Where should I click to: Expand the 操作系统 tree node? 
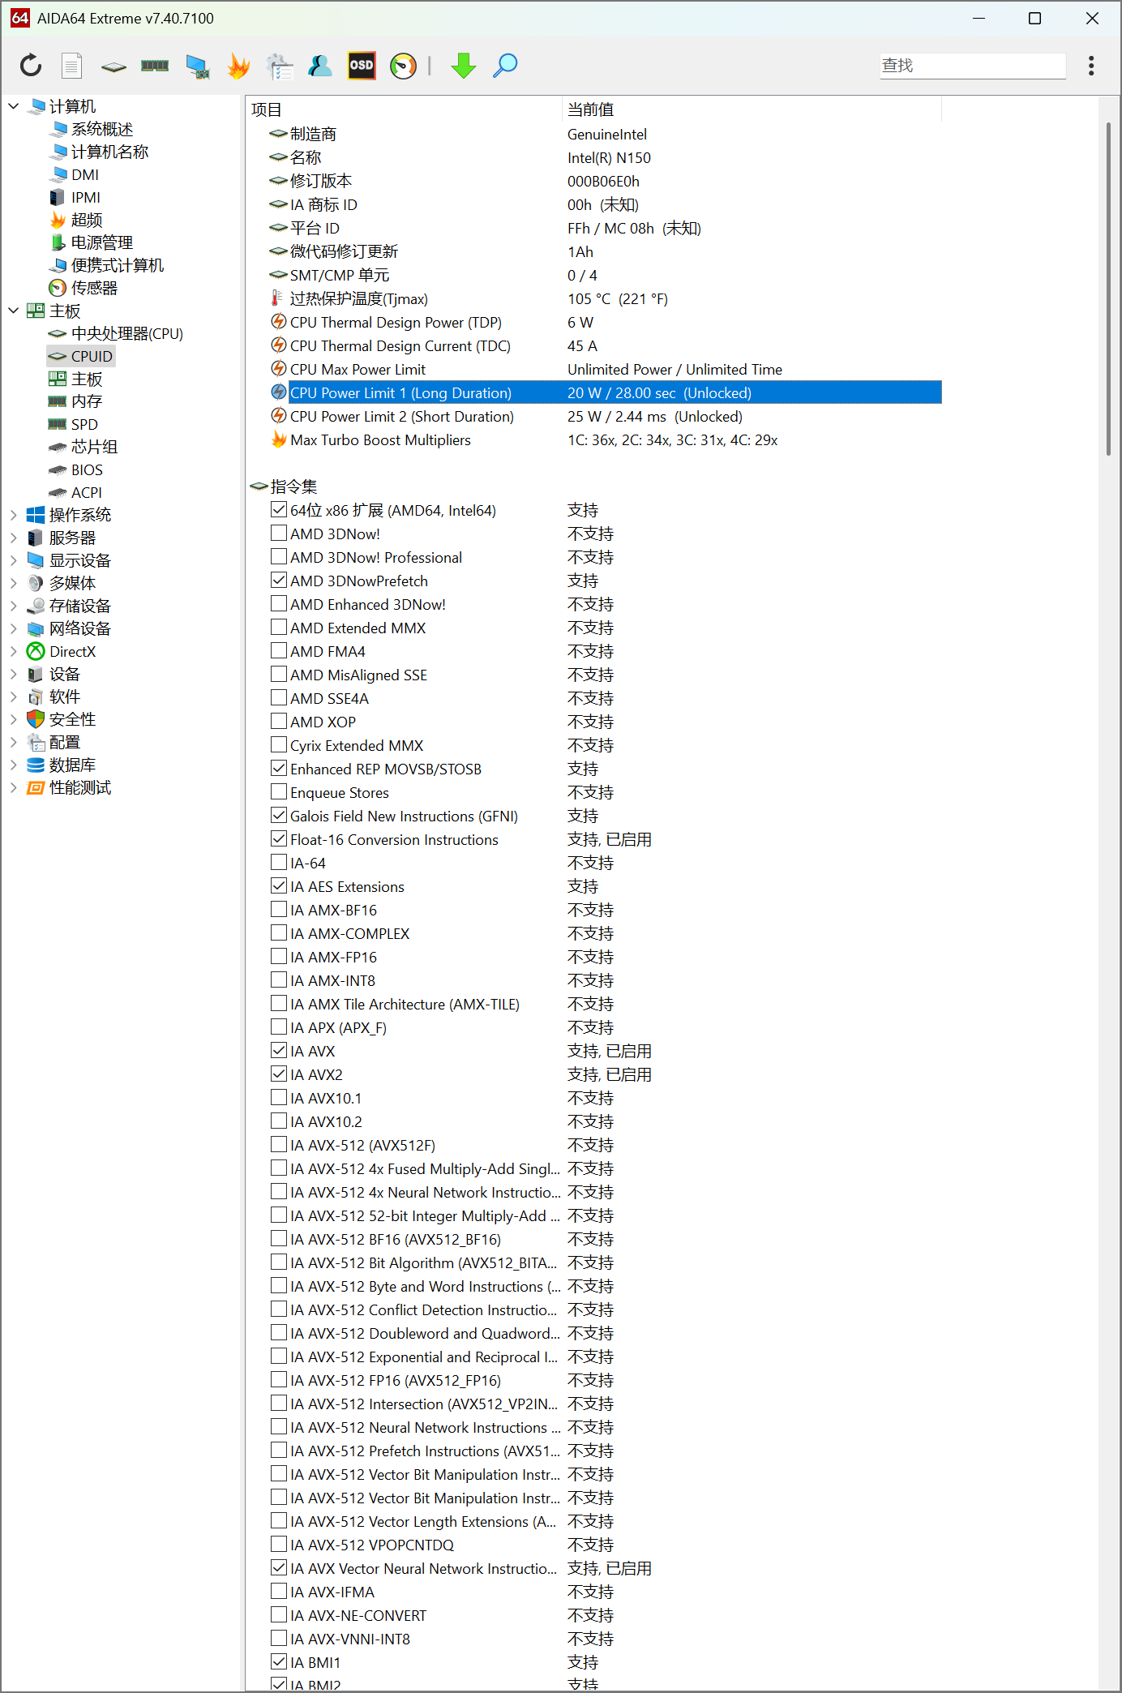[13, 515]
